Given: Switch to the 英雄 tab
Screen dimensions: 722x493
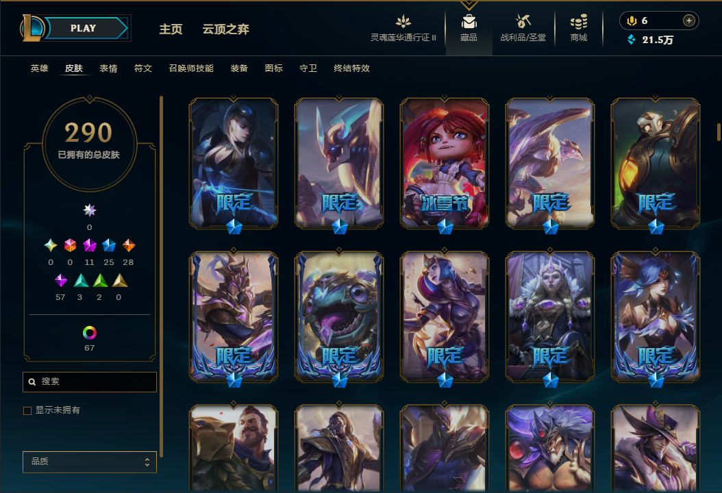Looking at the screenshot, I should (40, 68).
